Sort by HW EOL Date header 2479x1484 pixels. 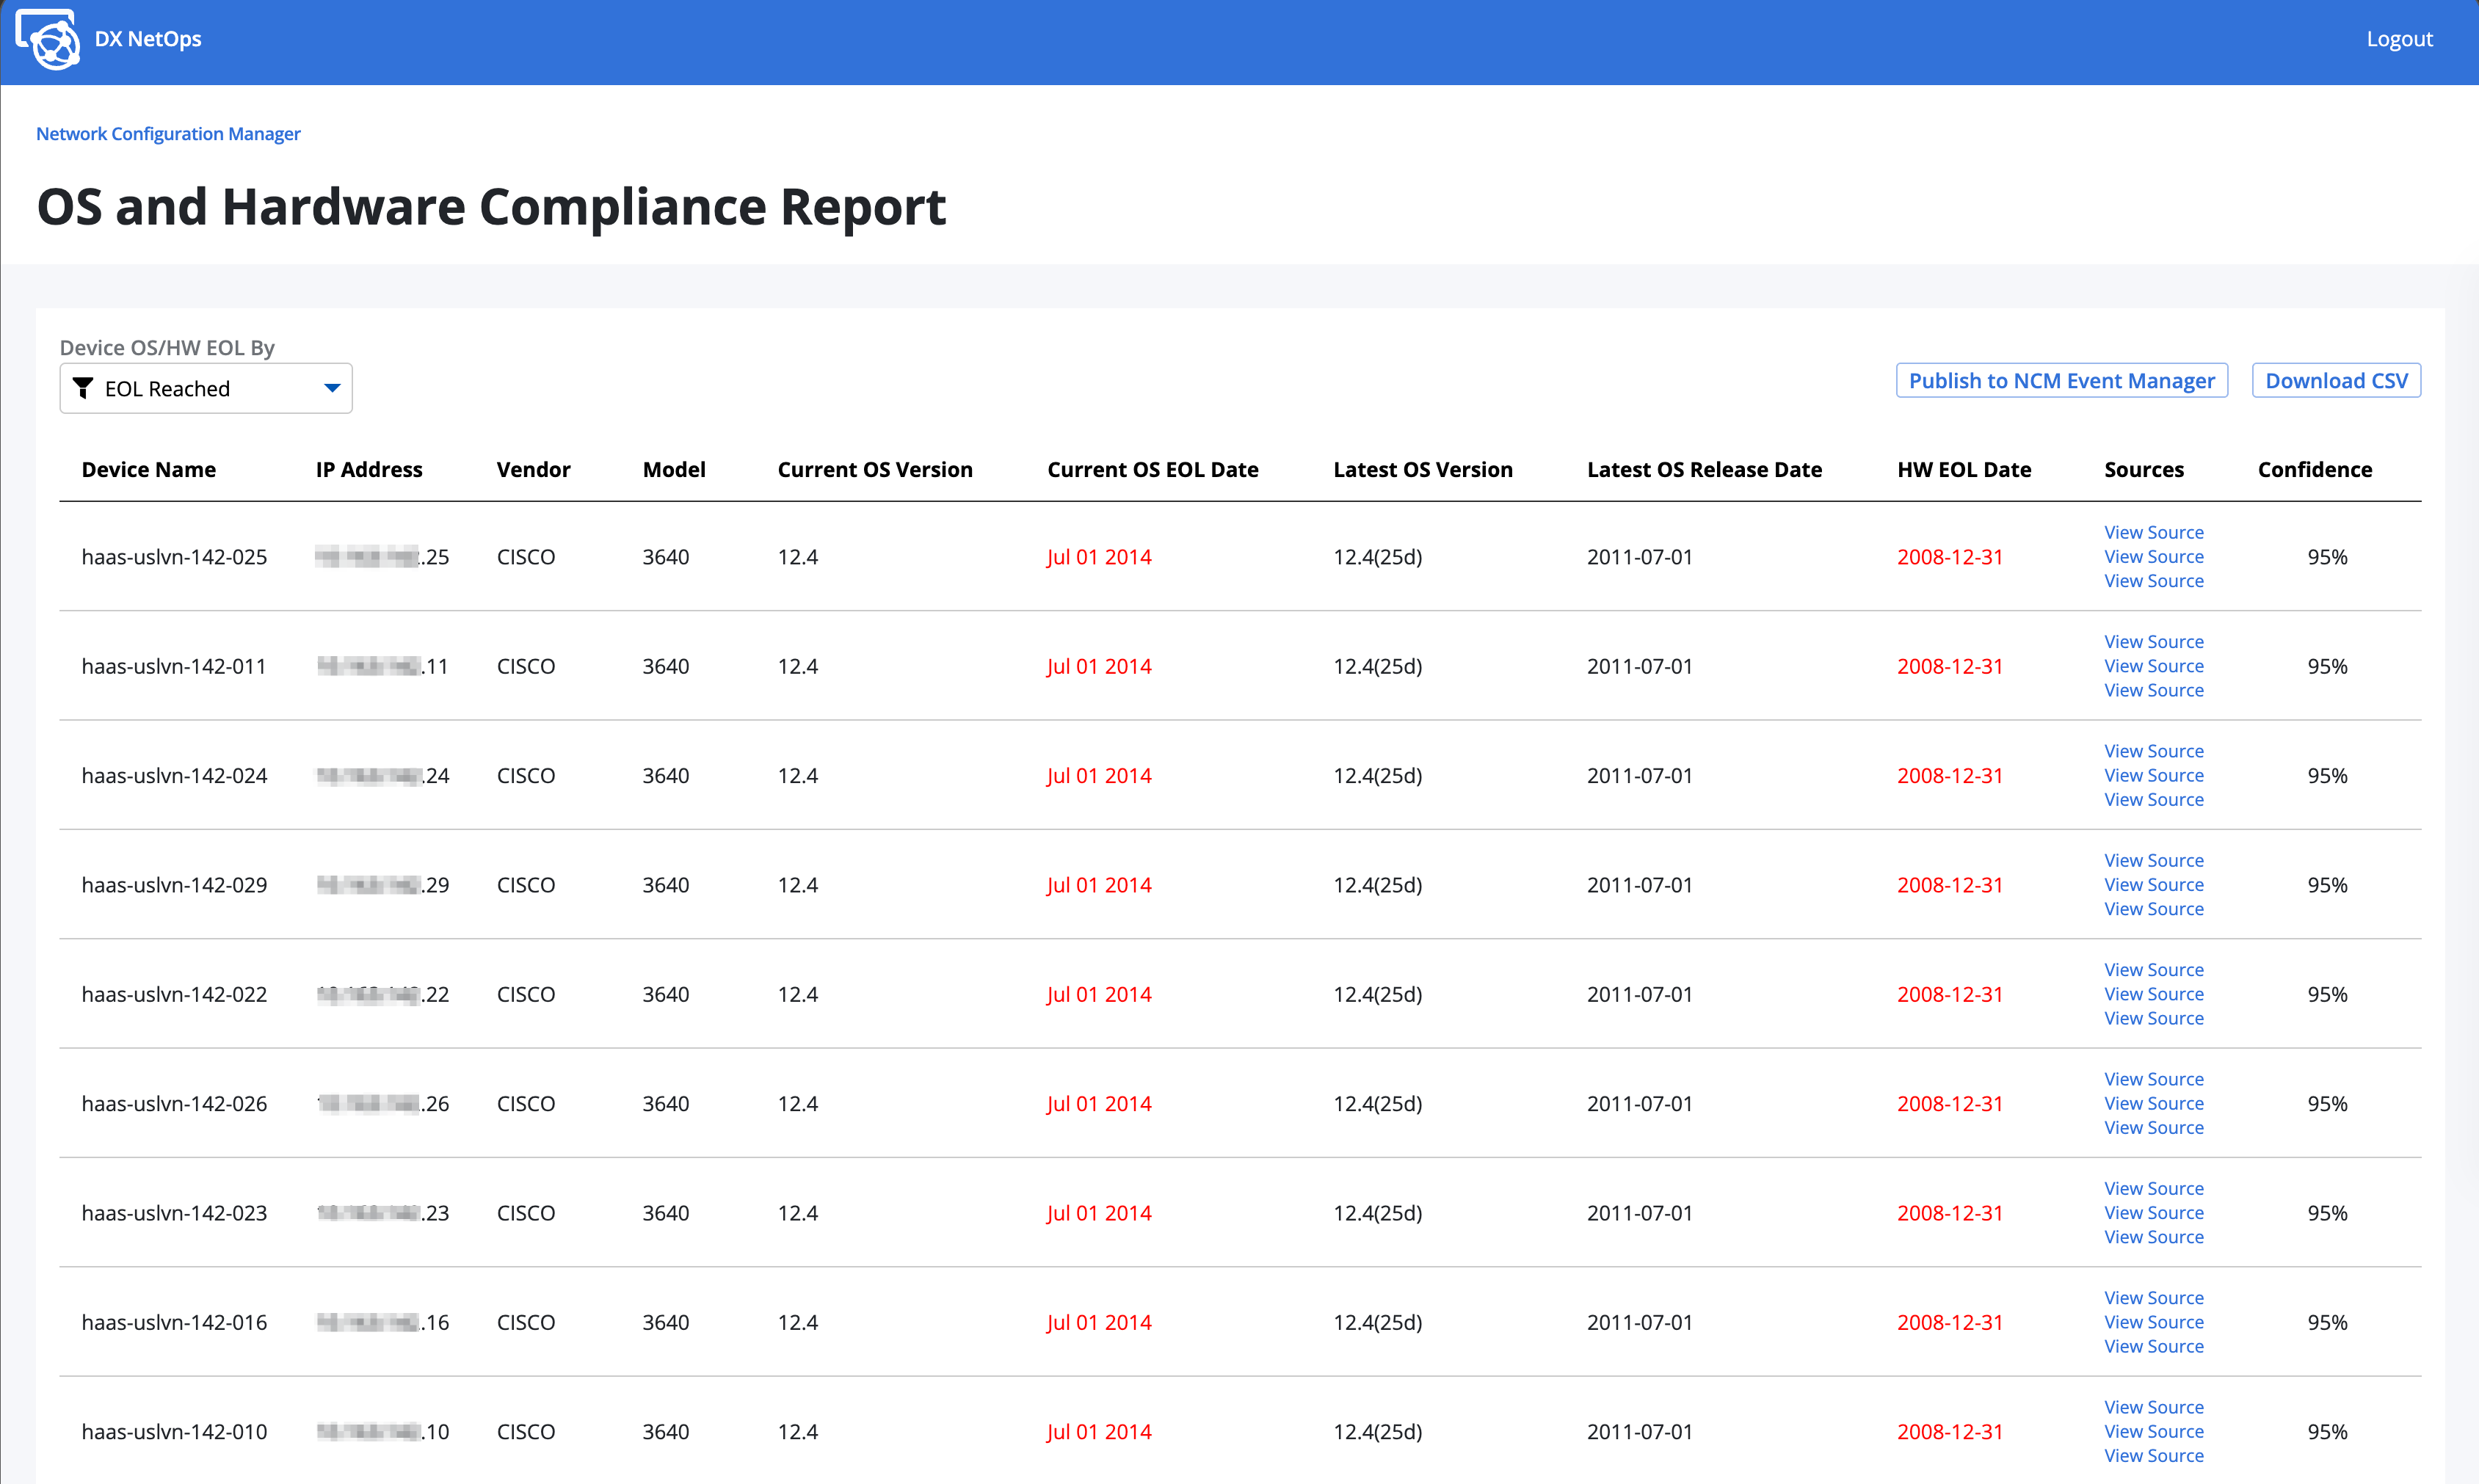pos(1964,469)
